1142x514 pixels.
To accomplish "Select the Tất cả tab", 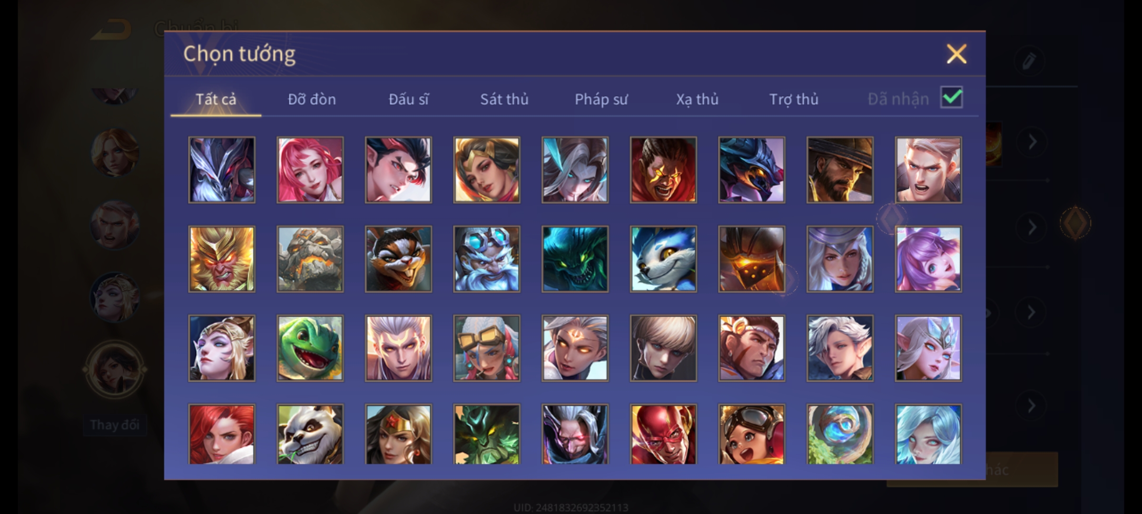I will click(x=216, y=99).
